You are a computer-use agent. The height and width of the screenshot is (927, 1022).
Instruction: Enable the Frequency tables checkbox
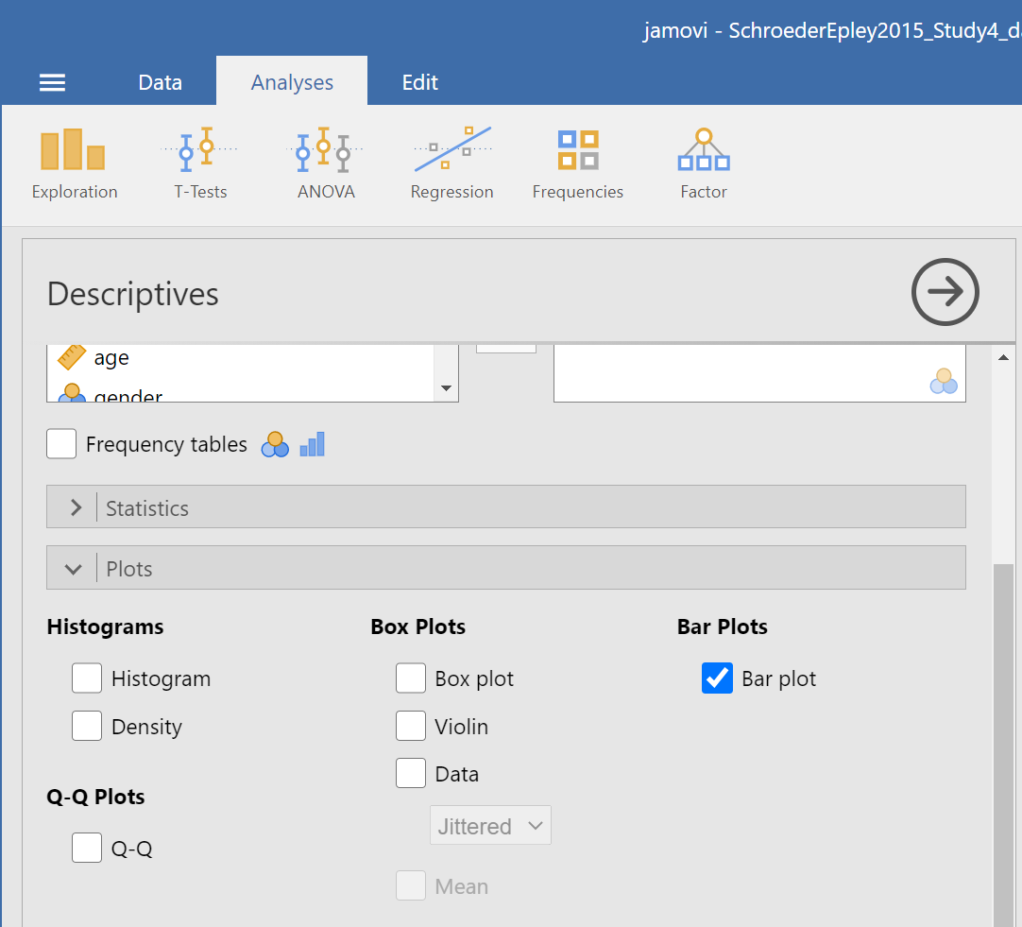pyautogui.click(x=62, y=444)
